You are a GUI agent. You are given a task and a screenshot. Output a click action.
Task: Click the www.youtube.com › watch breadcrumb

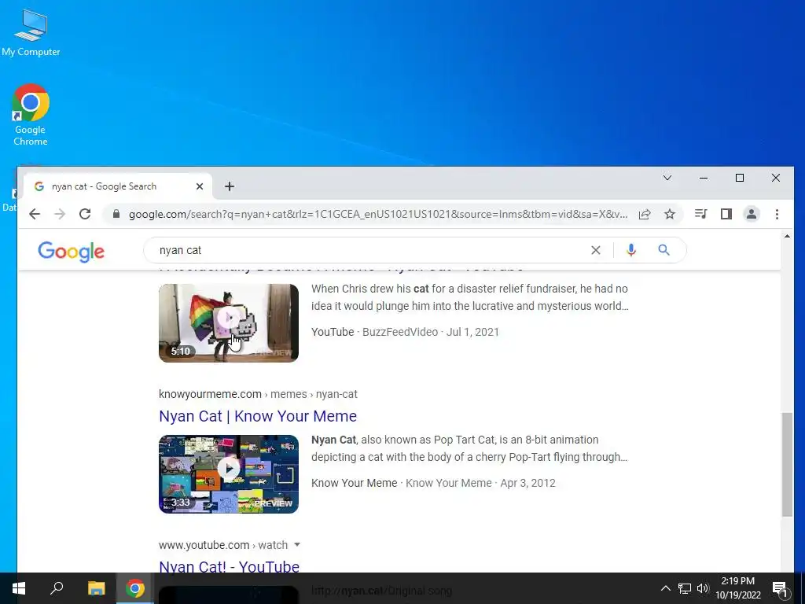pos(223,545)
